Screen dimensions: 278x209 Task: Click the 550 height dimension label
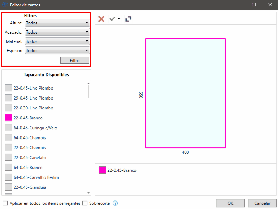click(141, 95)
